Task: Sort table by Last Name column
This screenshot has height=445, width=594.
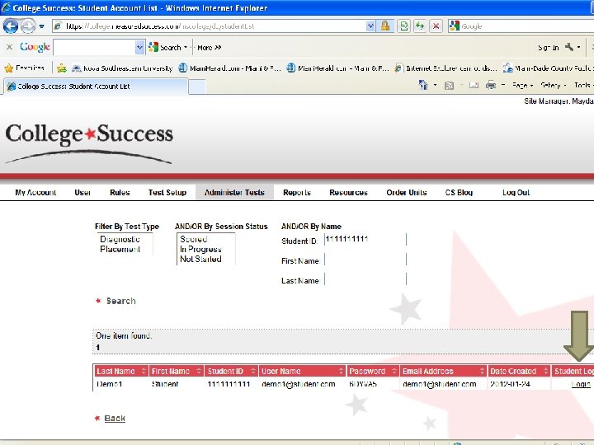Action: [120, 371]
